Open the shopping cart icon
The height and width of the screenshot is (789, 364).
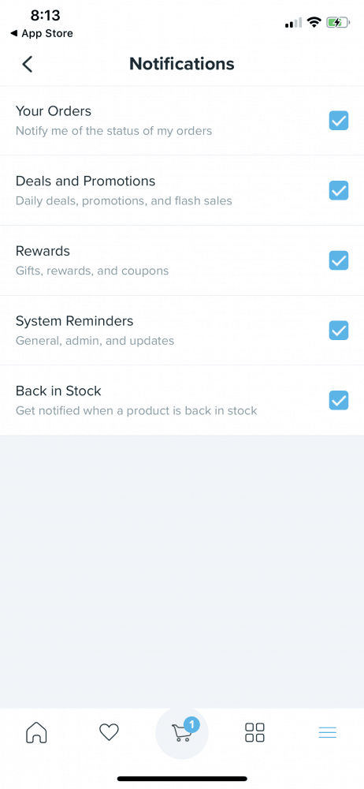(181, 733)
